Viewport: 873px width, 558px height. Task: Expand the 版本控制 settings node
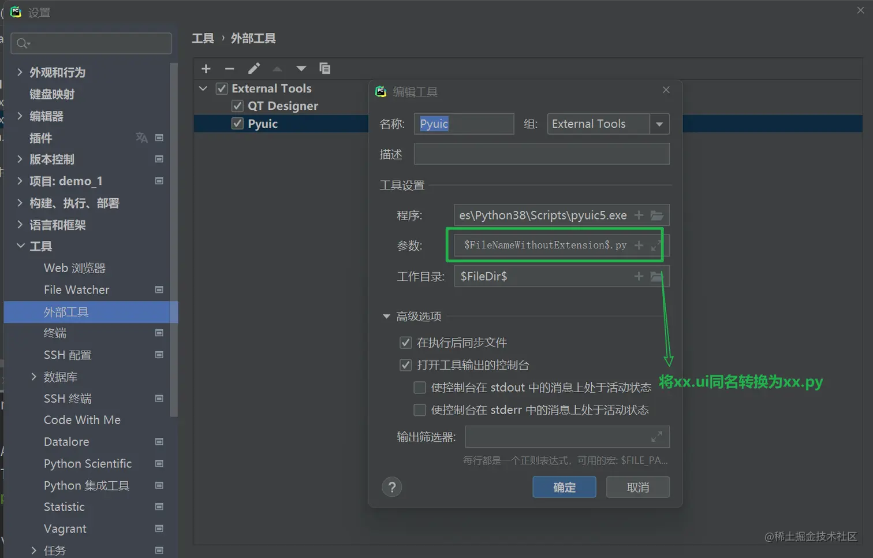[20, 159]
